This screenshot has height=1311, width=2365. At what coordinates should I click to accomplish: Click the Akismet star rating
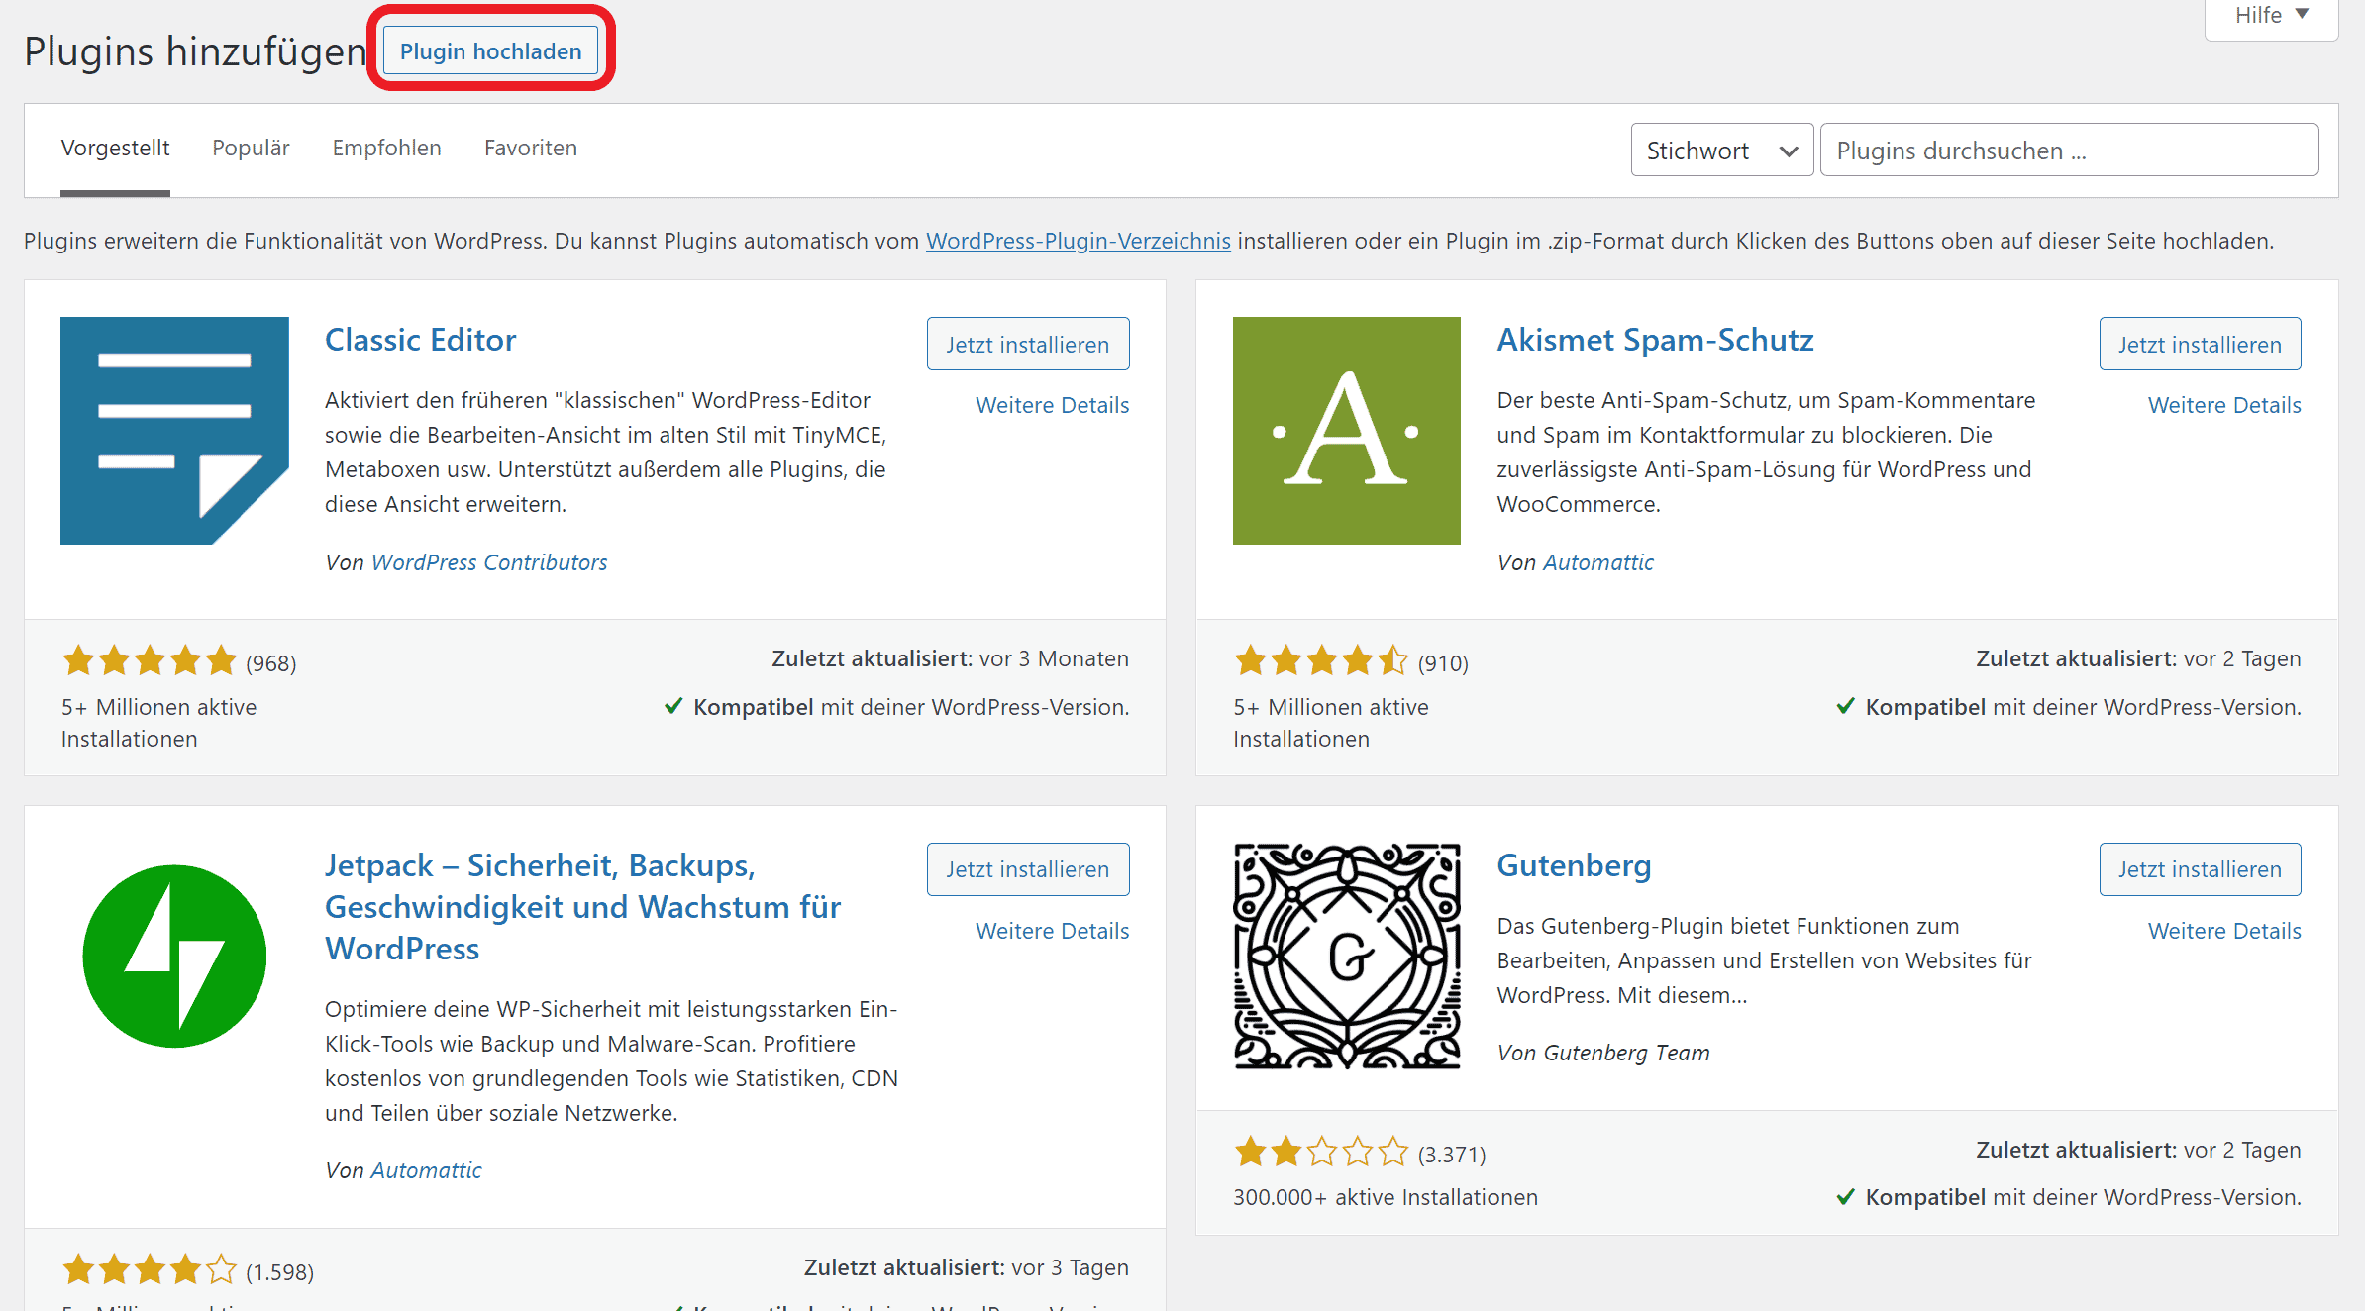coord(1321,660)
